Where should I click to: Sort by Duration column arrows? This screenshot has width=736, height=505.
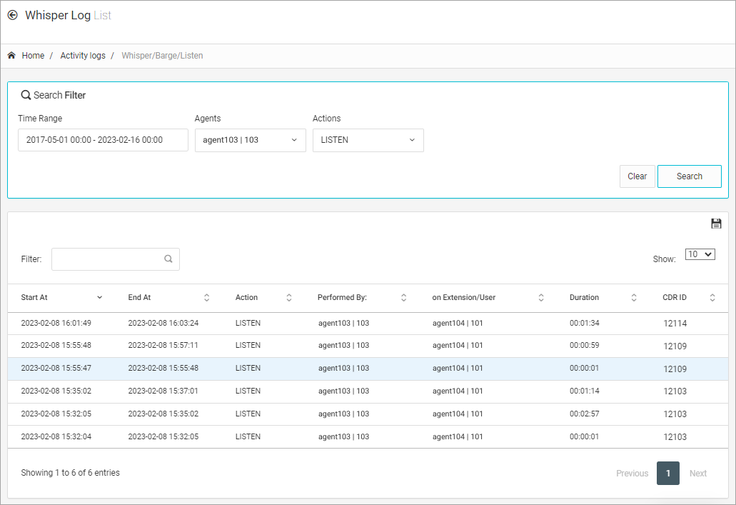pyautogui.click(x=634, y=297)
